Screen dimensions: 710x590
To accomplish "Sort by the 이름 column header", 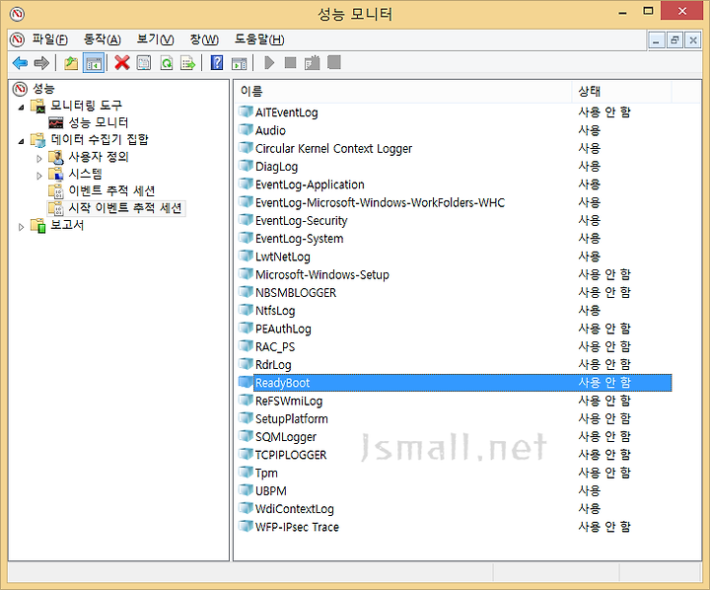I will click(404, 92).
